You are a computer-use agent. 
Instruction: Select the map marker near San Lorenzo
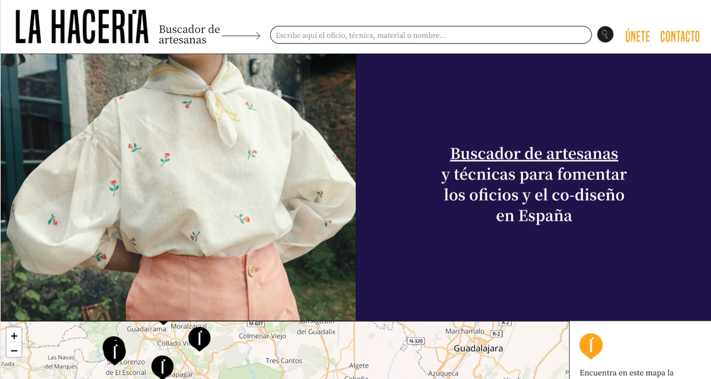pyautogui.click(x=114, y=350)
